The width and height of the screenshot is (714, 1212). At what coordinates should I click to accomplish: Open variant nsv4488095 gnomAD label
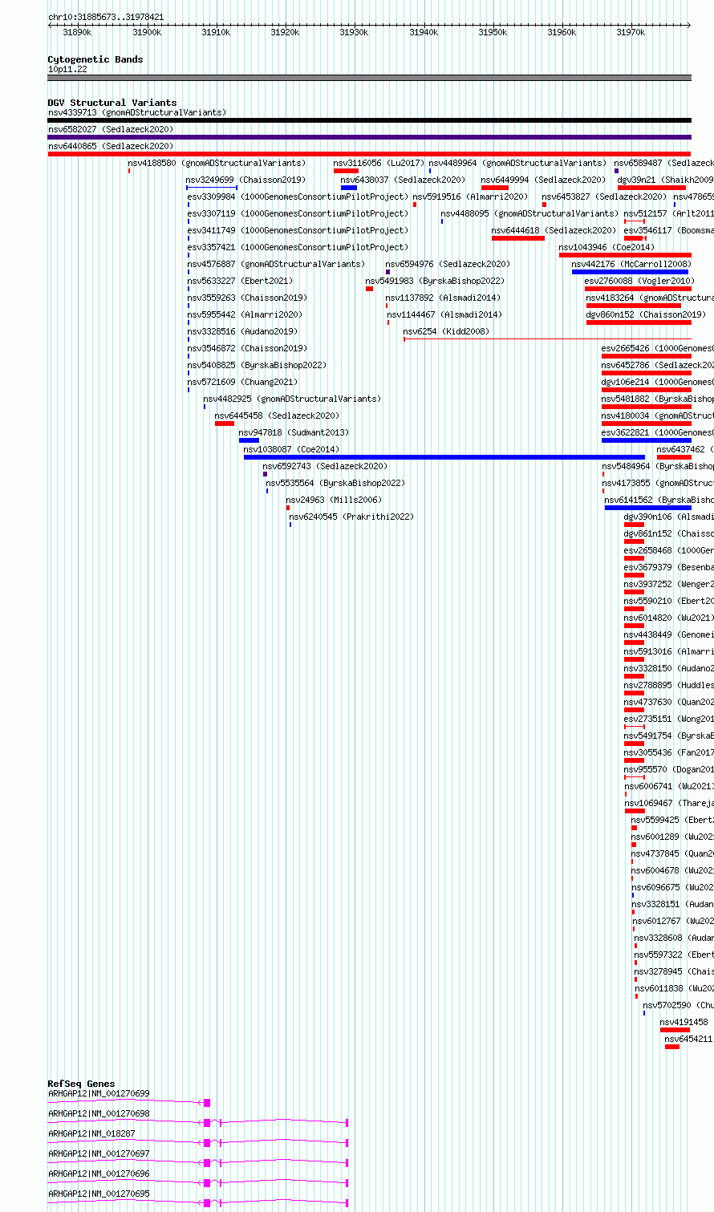[x=529, y=213]
